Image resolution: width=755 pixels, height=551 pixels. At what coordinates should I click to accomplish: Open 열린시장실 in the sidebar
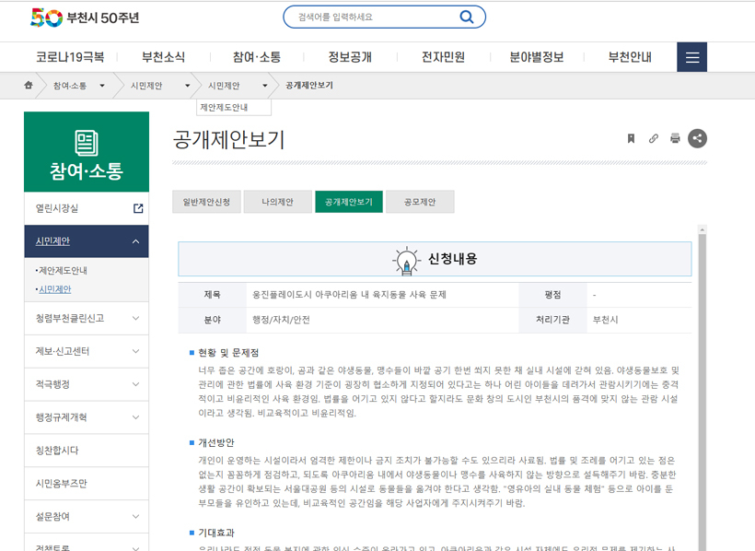tap(87, 208)
